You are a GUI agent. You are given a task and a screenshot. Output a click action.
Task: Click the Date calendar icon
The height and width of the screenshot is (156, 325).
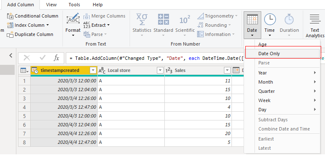[252, 19]
